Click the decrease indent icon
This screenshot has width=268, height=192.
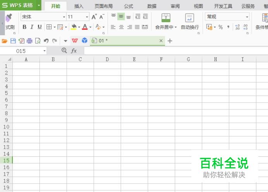click(137, 17)
